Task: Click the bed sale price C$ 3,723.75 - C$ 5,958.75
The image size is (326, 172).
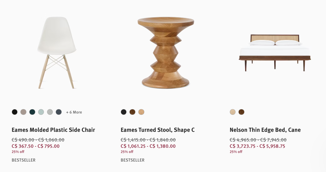Action: point(257,146)
